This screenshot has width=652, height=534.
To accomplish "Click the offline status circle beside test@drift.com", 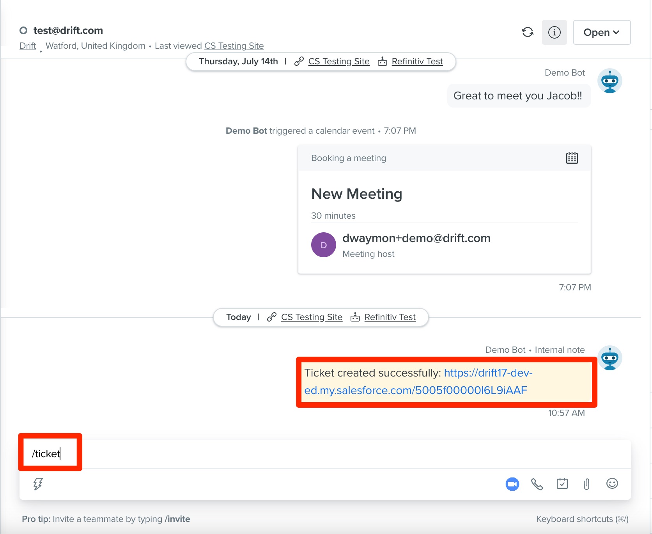I will tap(23, 30).
